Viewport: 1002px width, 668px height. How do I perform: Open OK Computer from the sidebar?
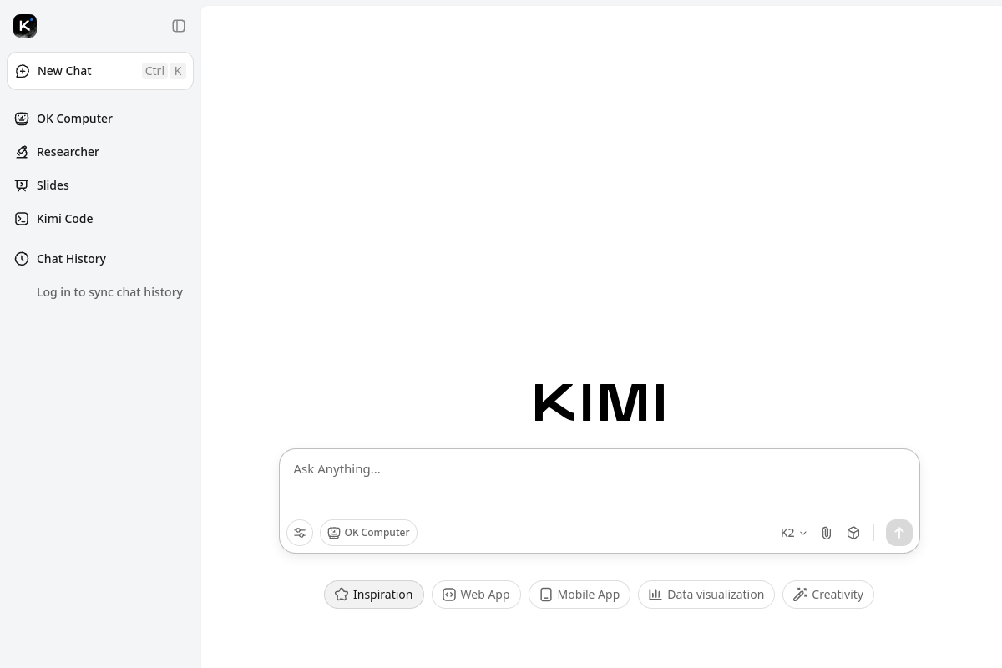pos(74,118)
